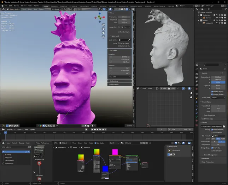Click the pin icon in node editor header
This screenshot has width=228, height=185.
[150, 143]
